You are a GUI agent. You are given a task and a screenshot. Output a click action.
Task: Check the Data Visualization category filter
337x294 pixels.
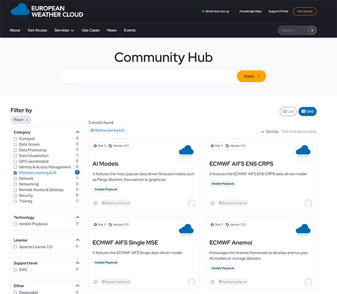15,156
